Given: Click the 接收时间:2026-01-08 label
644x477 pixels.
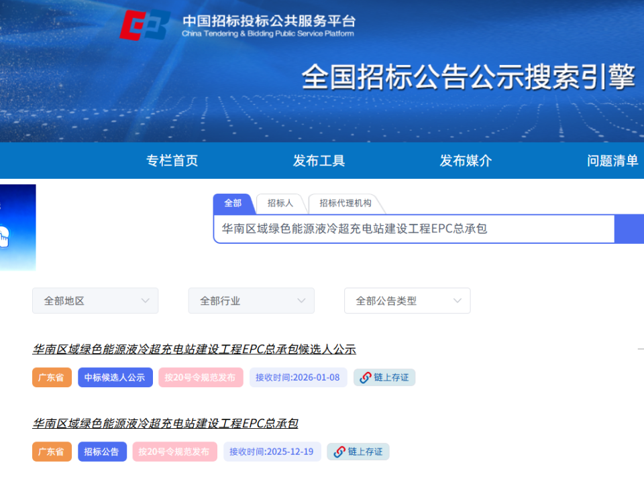Looking at the screenshot, I should click(298, 377).
